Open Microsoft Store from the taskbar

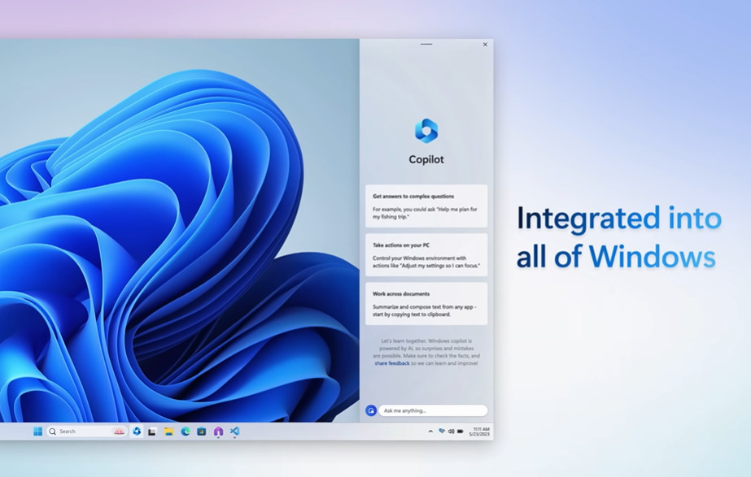coord(201,431)
